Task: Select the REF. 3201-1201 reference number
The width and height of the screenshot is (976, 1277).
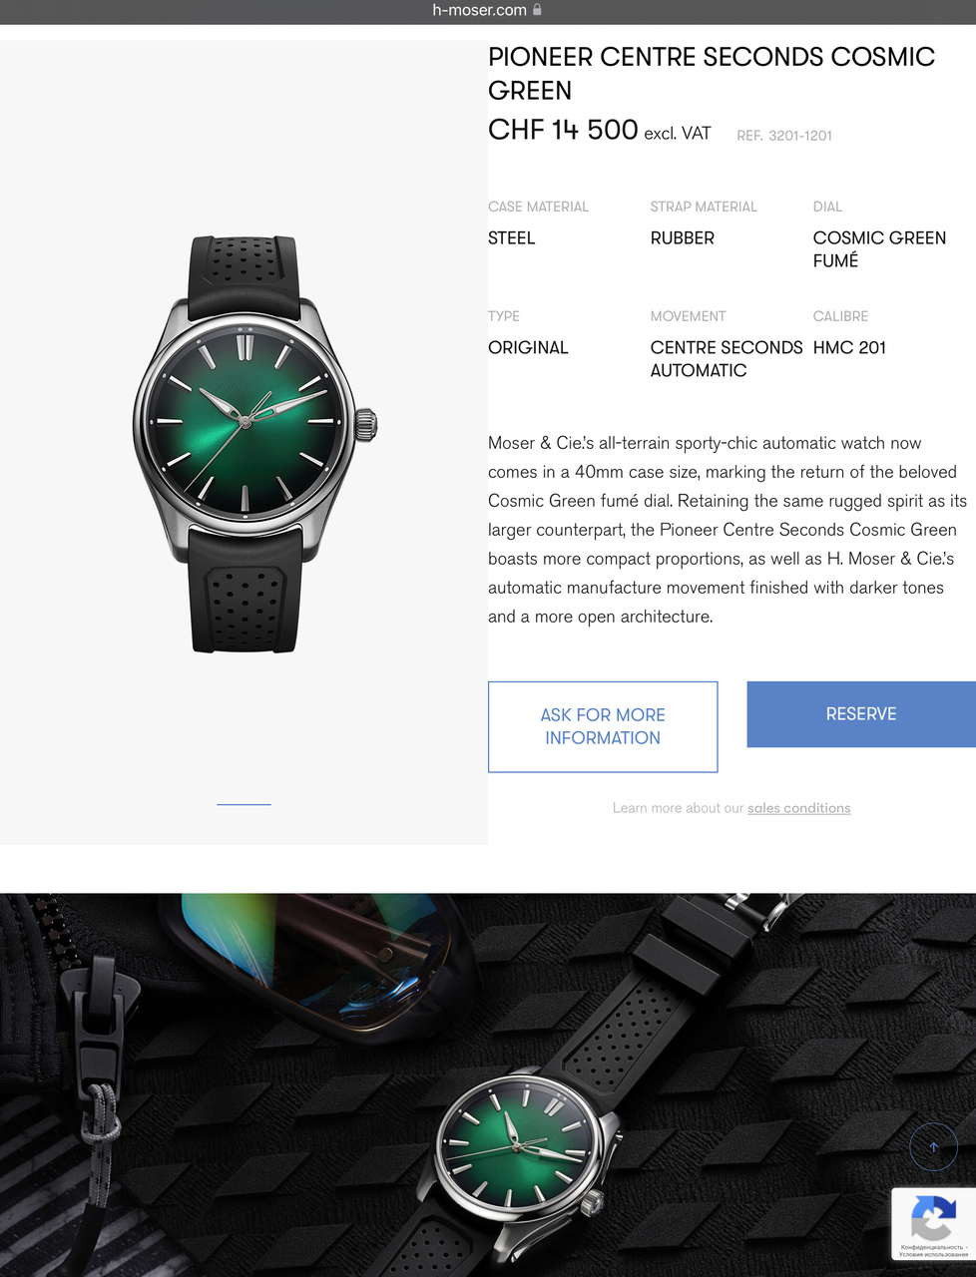Action: click(784, 136)
